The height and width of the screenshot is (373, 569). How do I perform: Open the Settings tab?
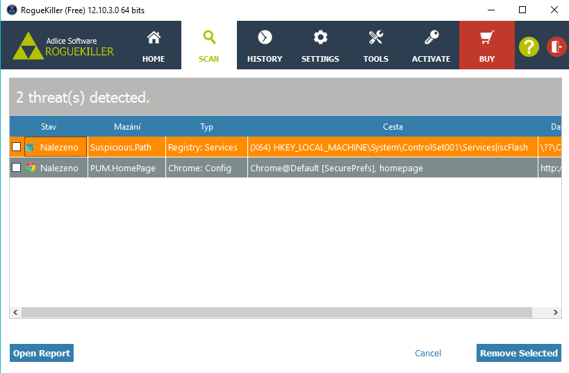coord(320,45)
